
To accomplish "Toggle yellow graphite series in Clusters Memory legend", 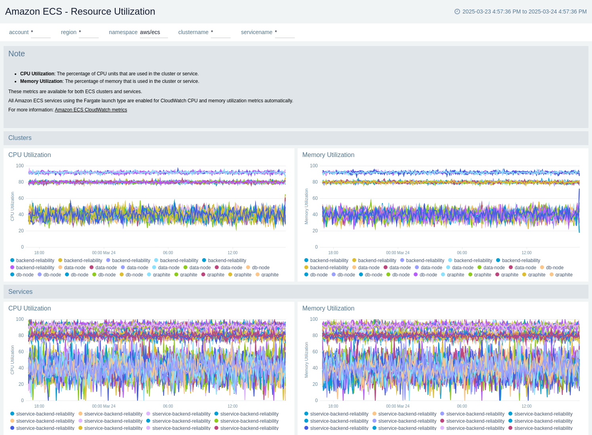I will [534, 275].
